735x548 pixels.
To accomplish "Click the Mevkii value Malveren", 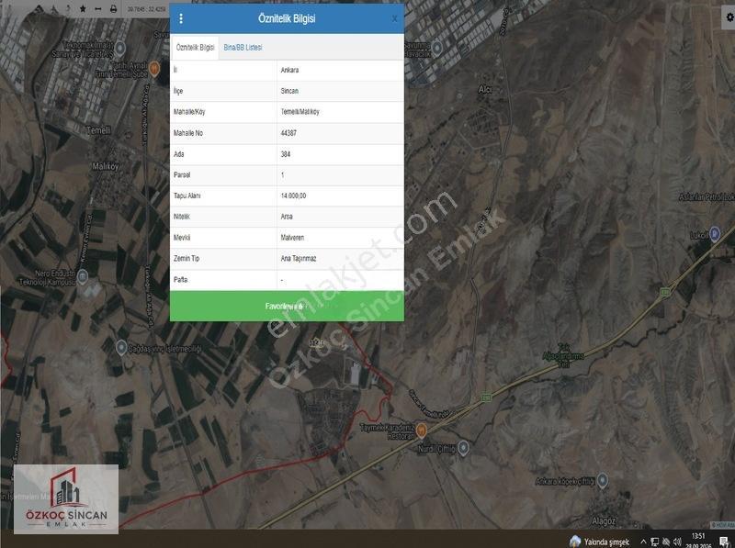I will (292, 238).
